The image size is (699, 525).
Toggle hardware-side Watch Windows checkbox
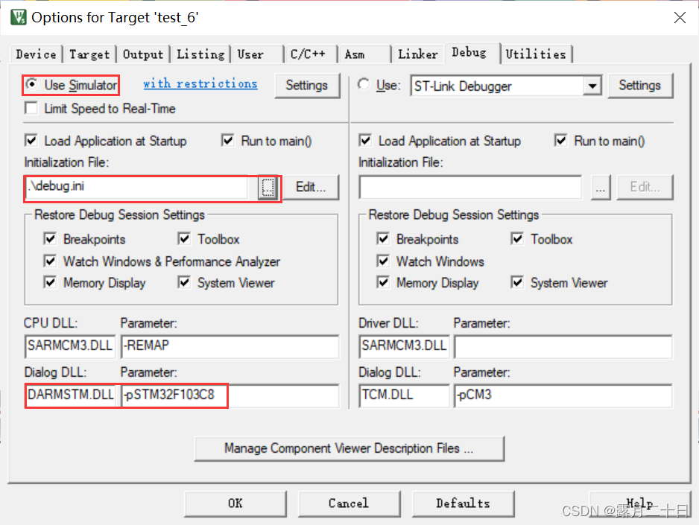(383, 261)
